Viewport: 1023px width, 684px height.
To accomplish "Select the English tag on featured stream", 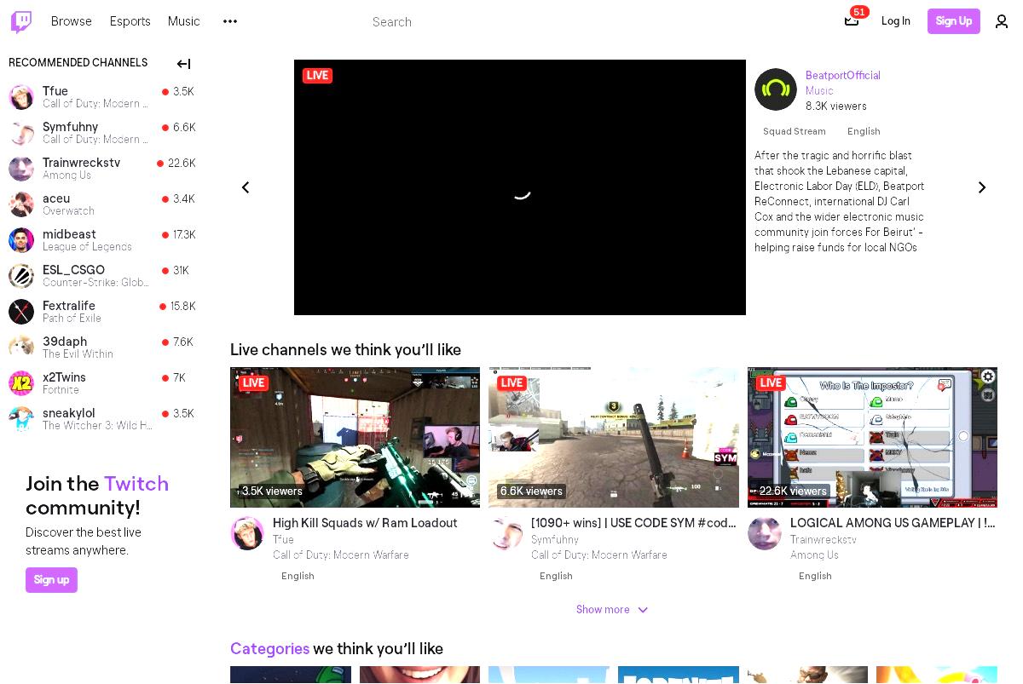I will pyautogui.click(x=864, y=131).
